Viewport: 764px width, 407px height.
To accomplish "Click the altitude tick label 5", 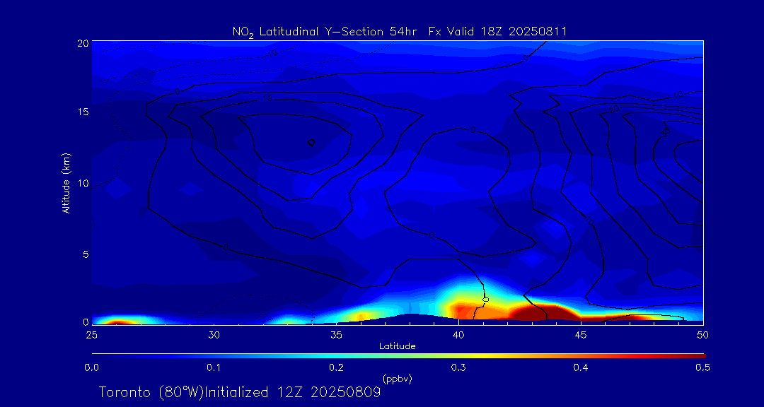I will click(x=83, y=254).
